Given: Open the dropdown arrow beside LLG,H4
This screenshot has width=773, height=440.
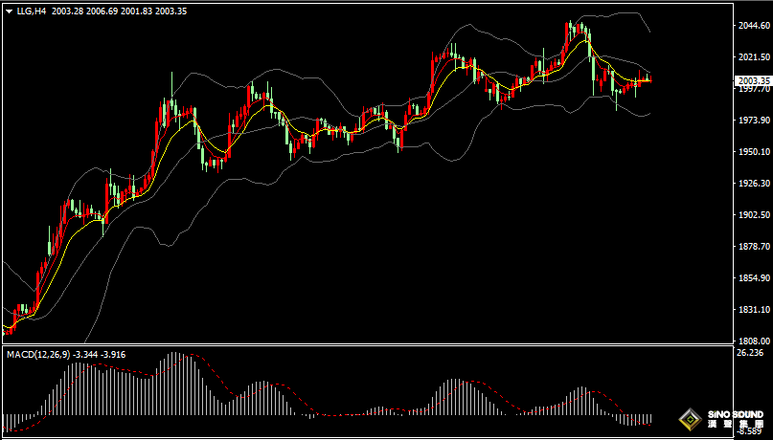Looking at the screenshot, I should [x=9, y=11].
